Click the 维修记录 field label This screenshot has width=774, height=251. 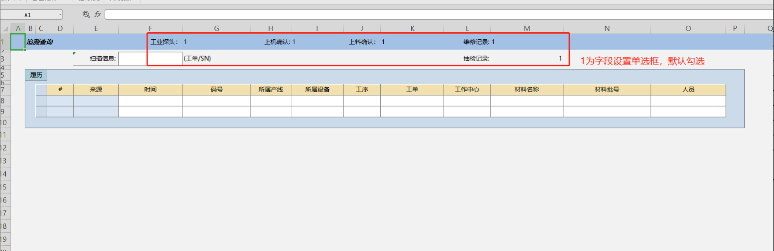pyautogui.click(x=476, y=42)
